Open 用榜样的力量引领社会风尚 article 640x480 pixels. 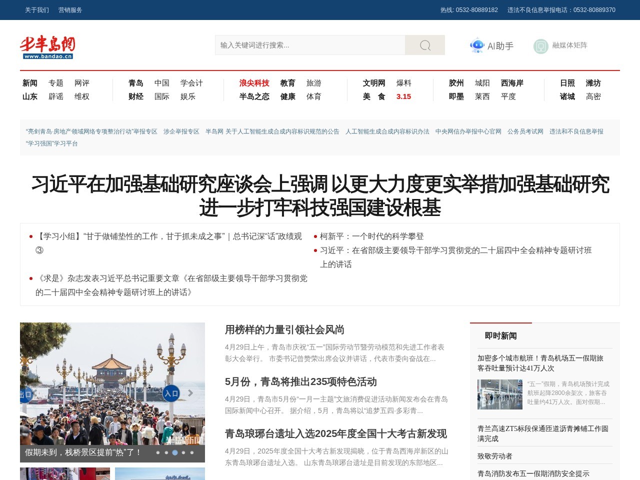click(x=284, y=330)
